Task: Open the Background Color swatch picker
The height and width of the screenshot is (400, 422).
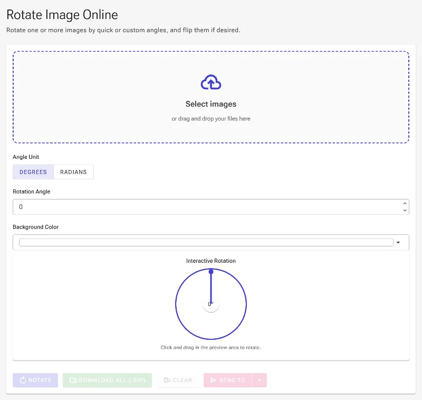Action: (206, 242)
